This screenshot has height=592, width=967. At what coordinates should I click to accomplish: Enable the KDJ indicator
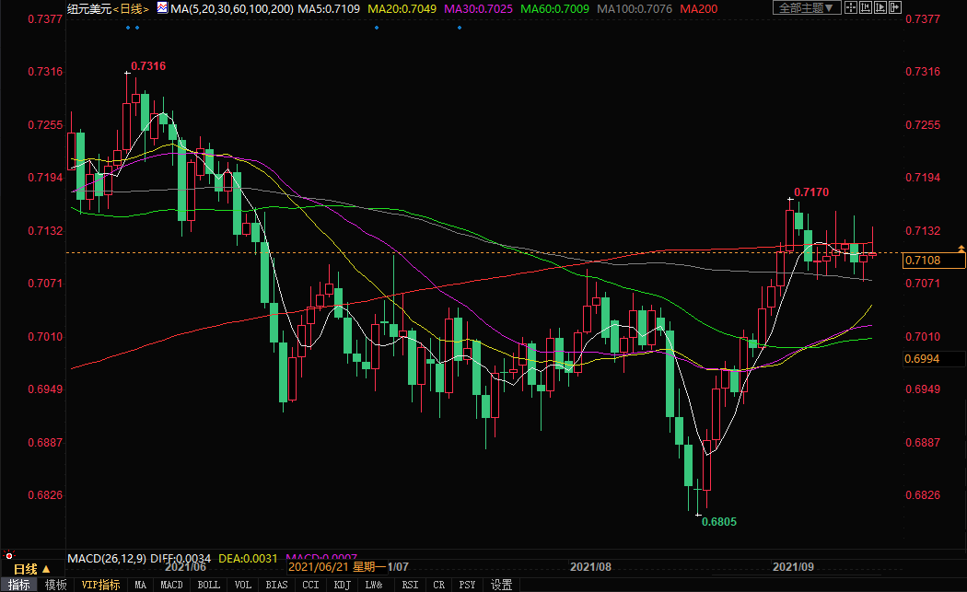[x=341, y=585]
